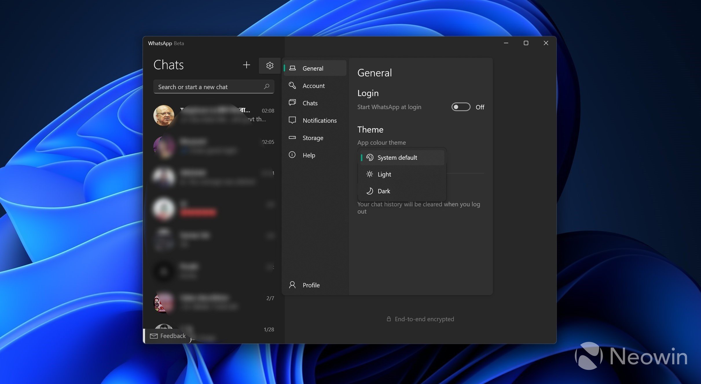
Task: Select the Light theme option
Action: pos(384,174)
